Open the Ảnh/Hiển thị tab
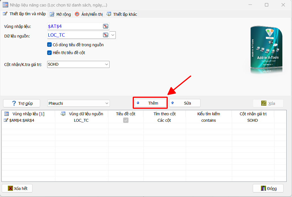The image size is (292, 197). [89, 14]
